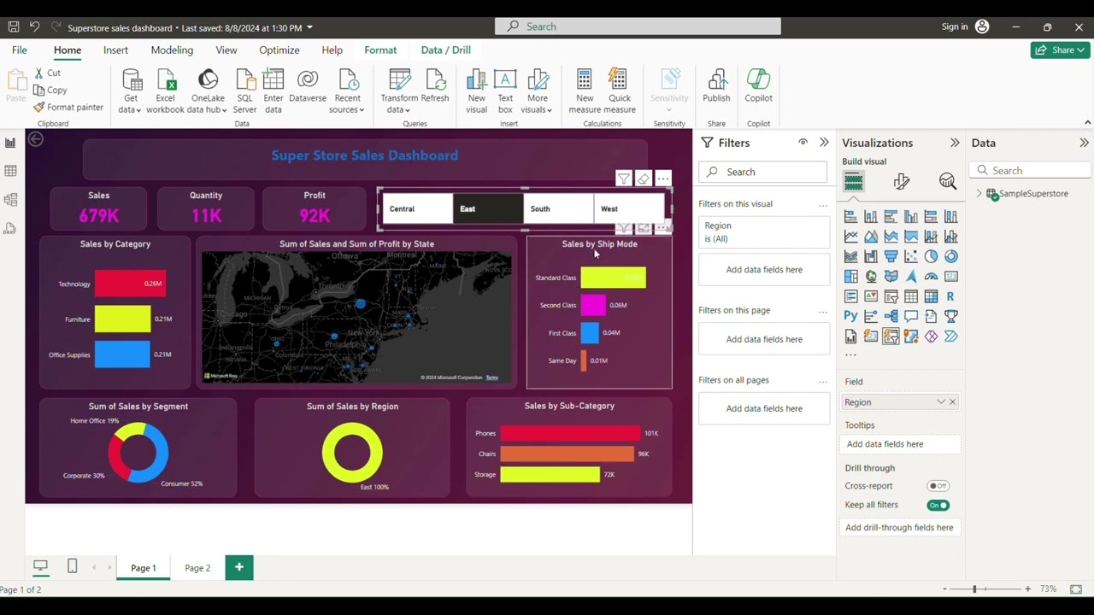Screen dimensions: 1094x615
Task: Switch to mobile layout view
Action: click(72, 566)
